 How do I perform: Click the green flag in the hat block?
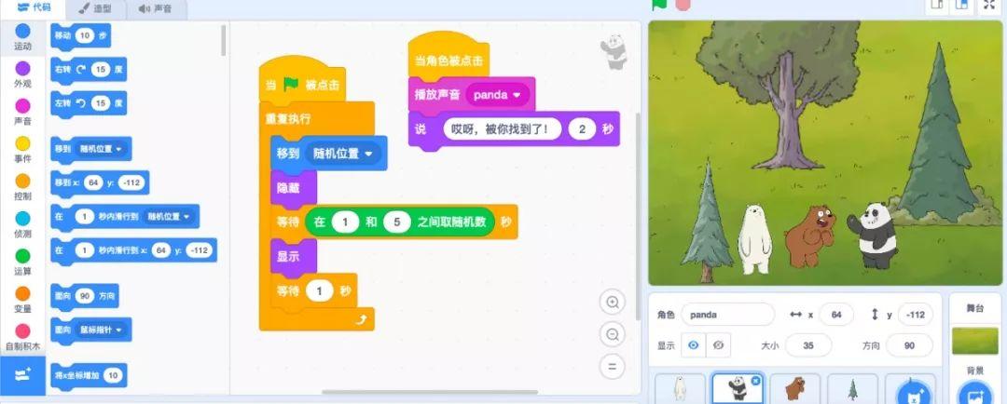coord(291,84)
